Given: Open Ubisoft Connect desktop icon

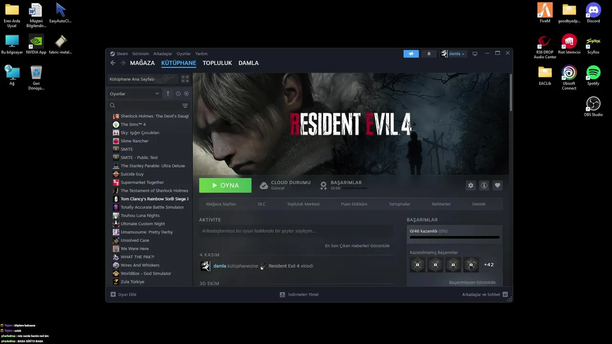Looking at the screenshot, I should (569, 77).
